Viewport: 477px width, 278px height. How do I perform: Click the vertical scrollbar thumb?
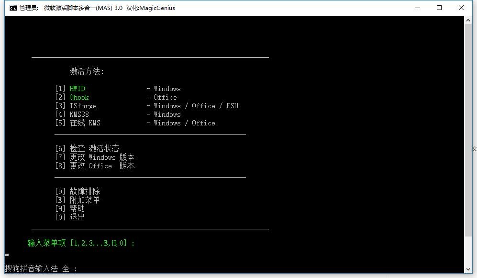(x=468, y=130)
